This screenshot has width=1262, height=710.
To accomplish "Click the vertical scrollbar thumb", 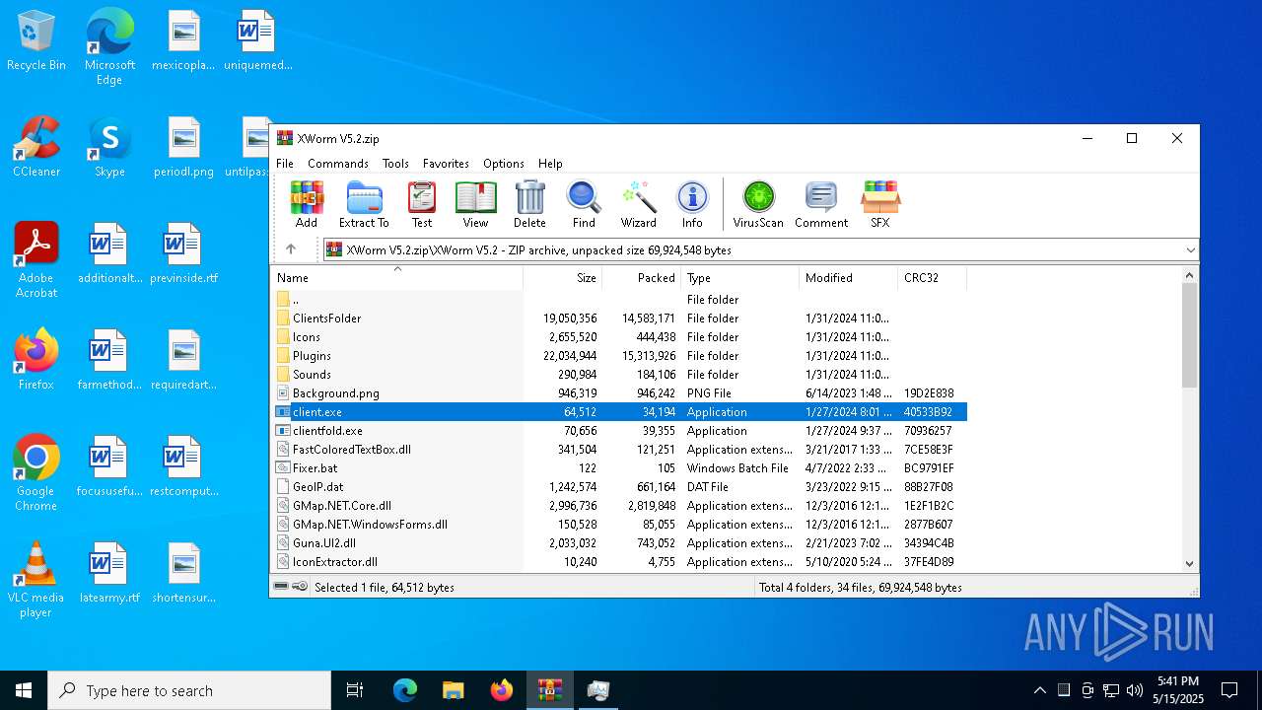I will 1189,335.
